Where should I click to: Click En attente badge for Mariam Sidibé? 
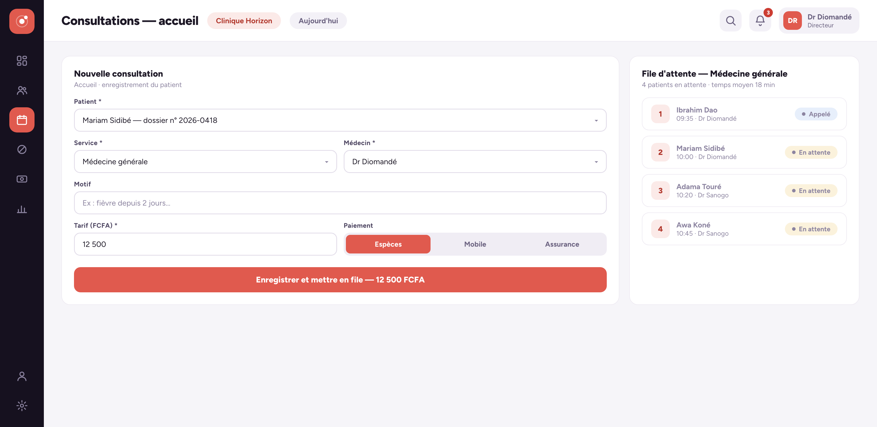pos(811,152)
